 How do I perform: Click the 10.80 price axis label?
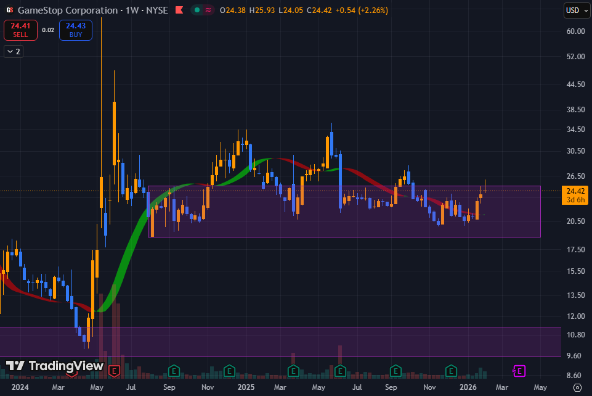576,335
